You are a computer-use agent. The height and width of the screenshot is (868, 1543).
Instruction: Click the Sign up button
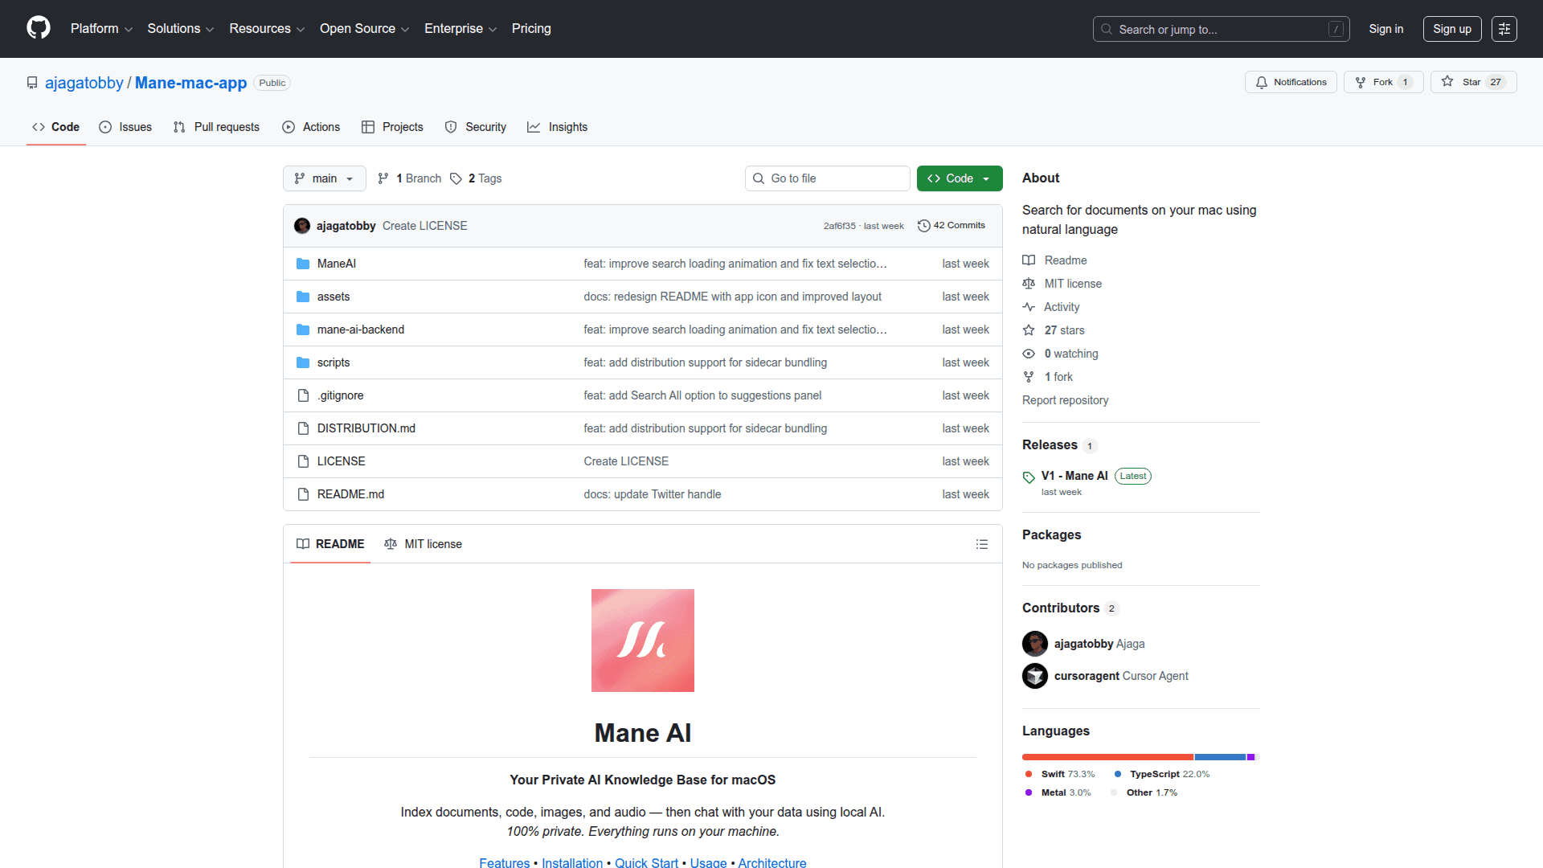pyautogui.click(x=1451, y=29)
